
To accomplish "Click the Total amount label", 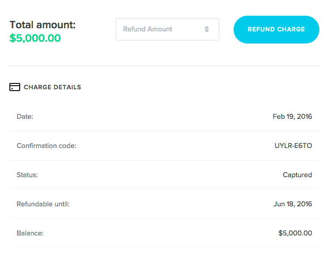I will (43, 25).
